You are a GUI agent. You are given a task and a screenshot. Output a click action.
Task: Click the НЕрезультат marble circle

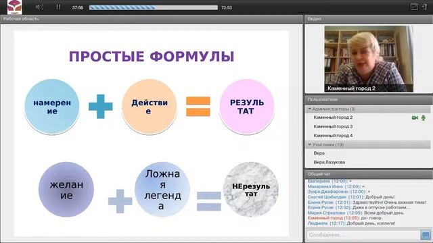pyautogui.click(x=251, y=190)
